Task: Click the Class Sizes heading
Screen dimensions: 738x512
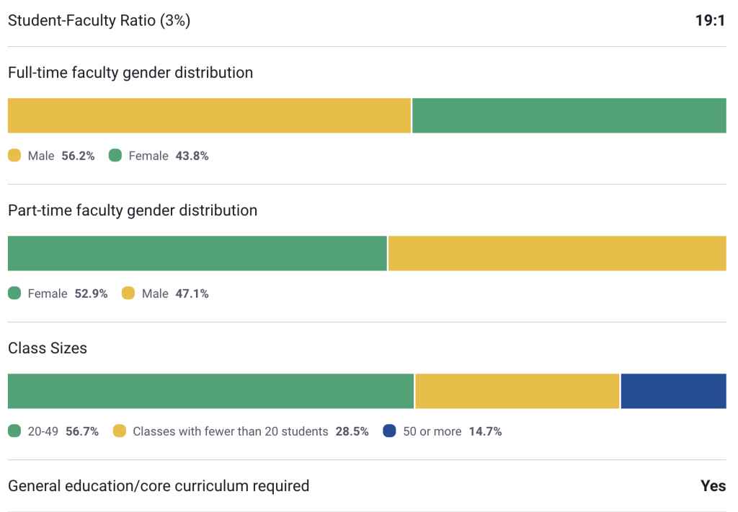Action: click(48, 348)
